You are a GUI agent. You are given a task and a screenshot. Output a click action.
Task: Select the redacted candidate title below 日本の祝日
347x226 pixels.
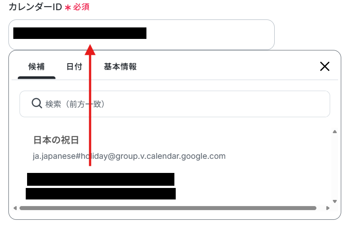pyautogui.click(x=101, y=179)
